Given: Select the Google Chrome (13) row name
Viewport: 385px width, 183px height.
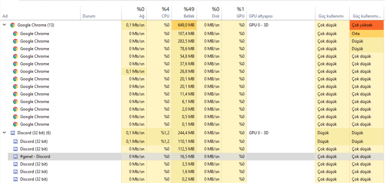Looking at the screenshot, I should (36, 25).
